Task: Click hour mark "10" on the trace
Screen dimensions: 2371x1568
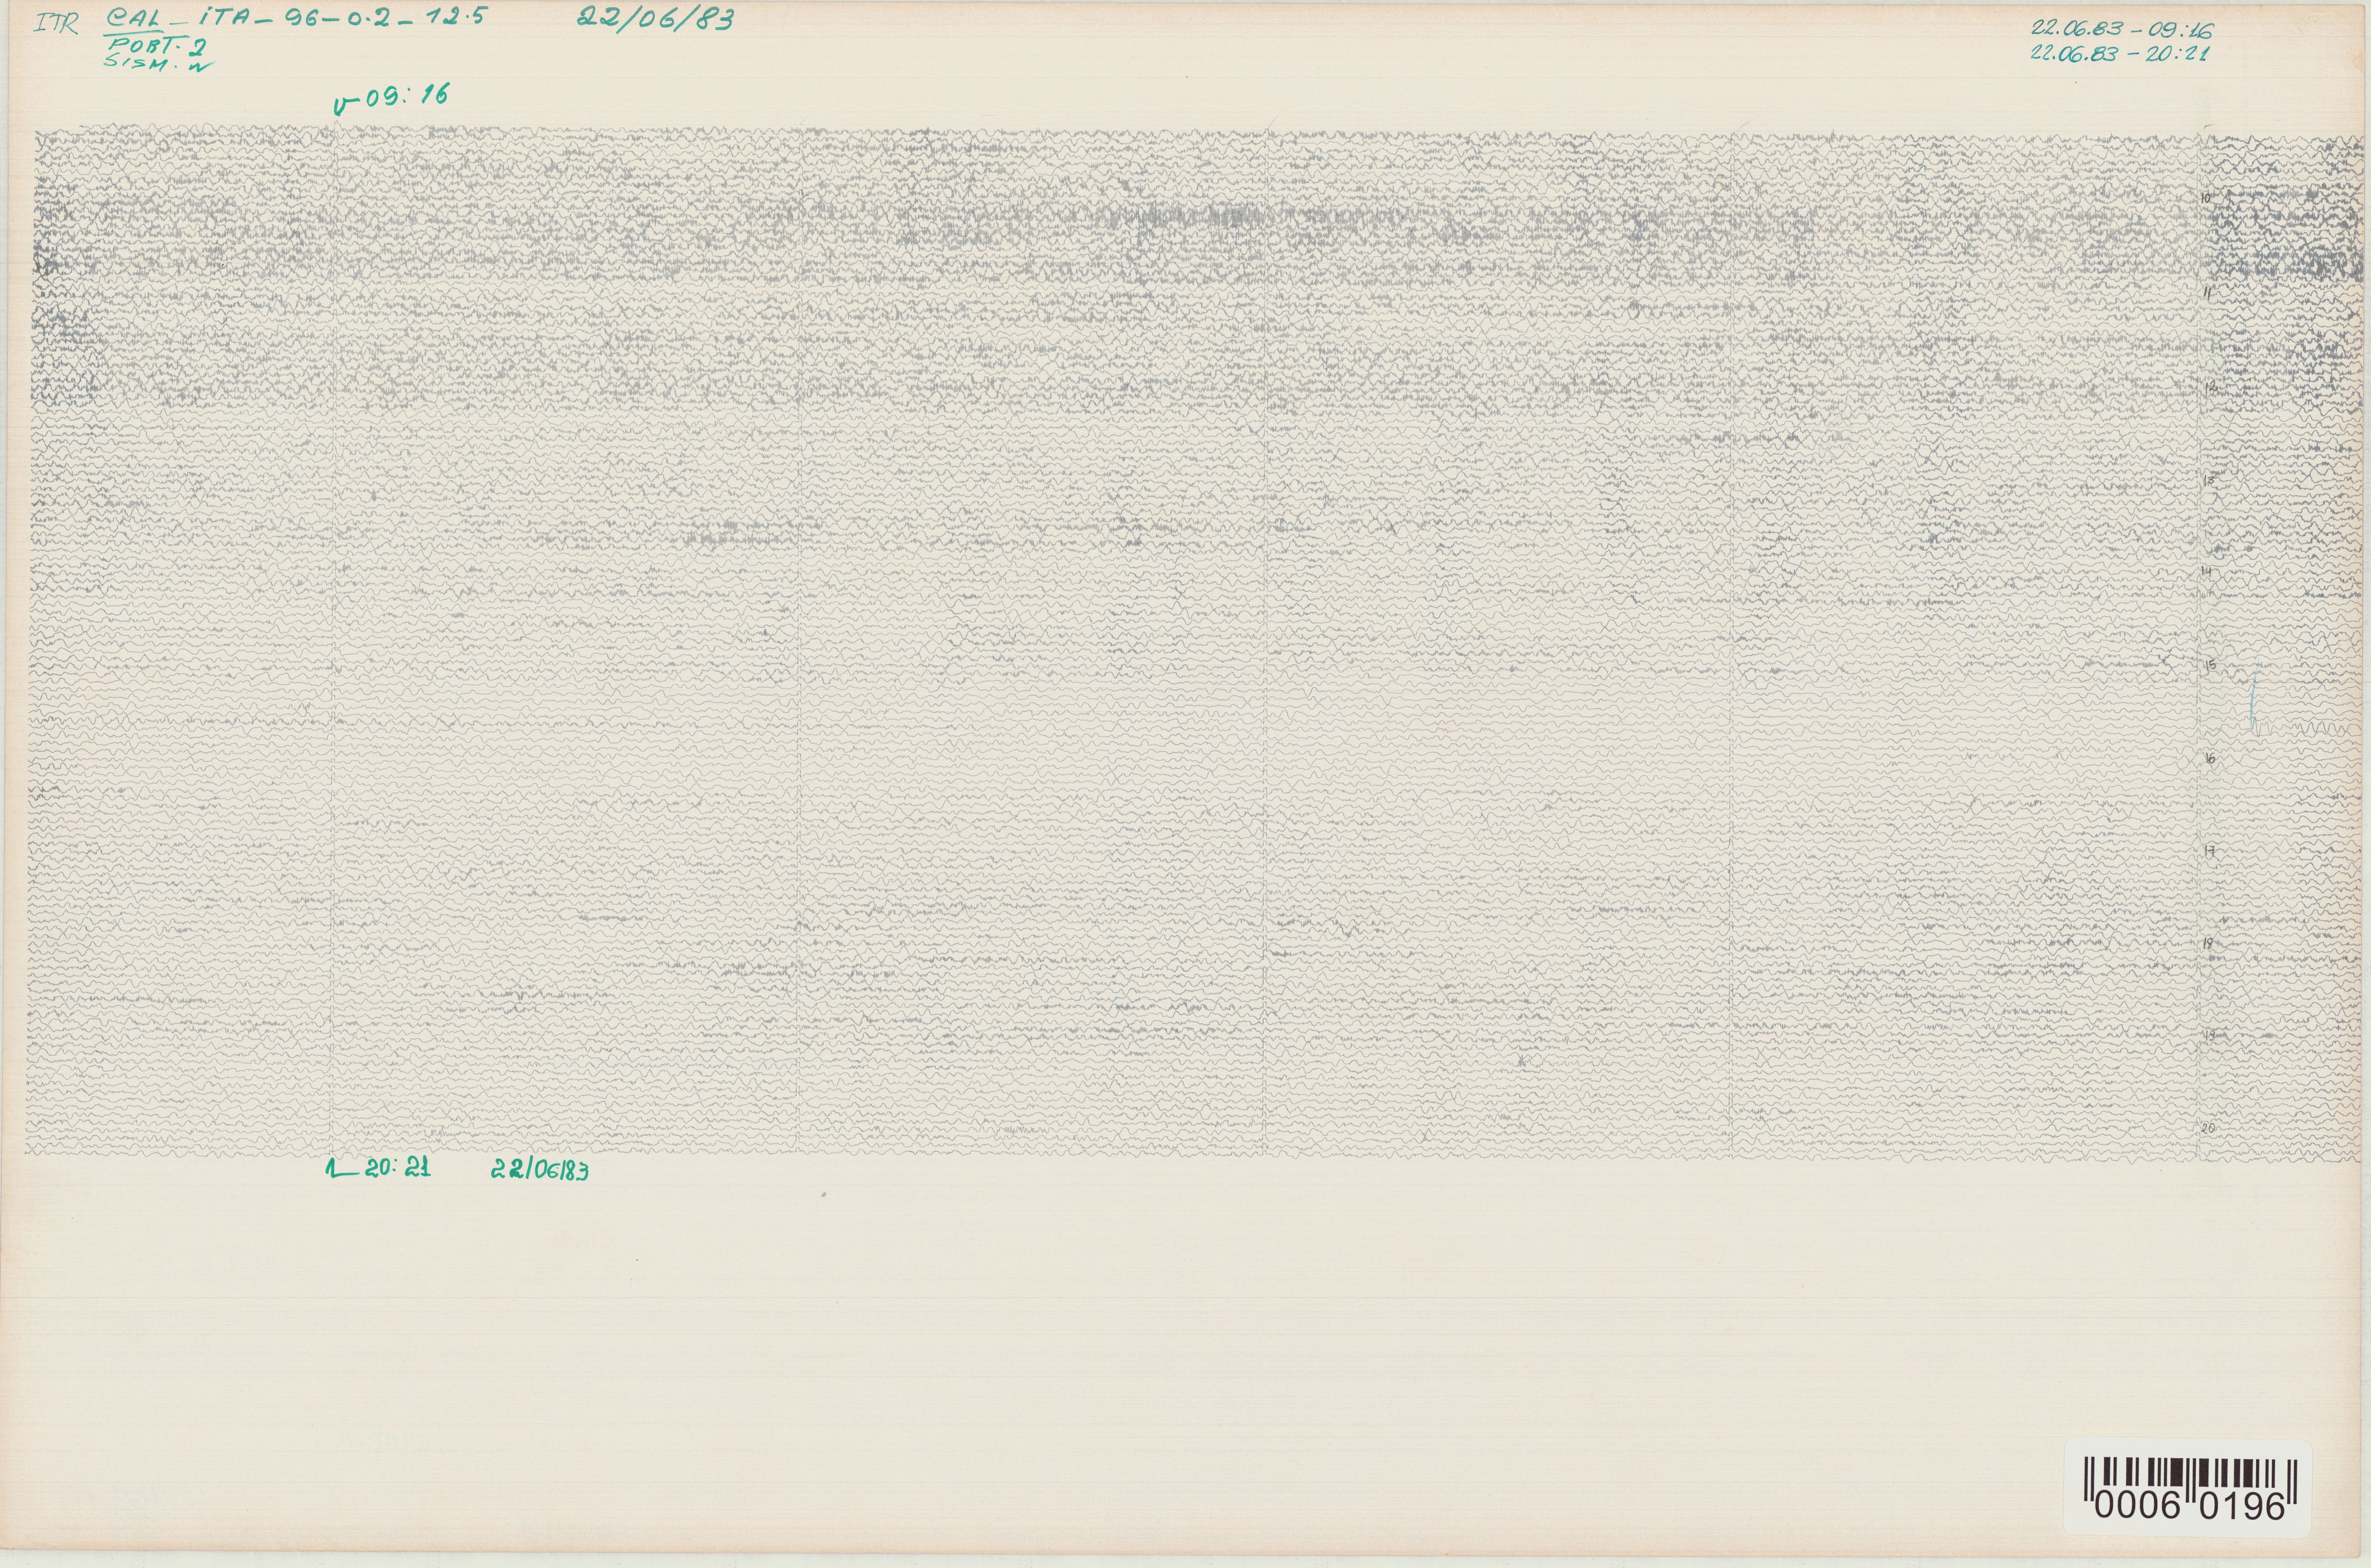Action: [x=2206, y=198]
